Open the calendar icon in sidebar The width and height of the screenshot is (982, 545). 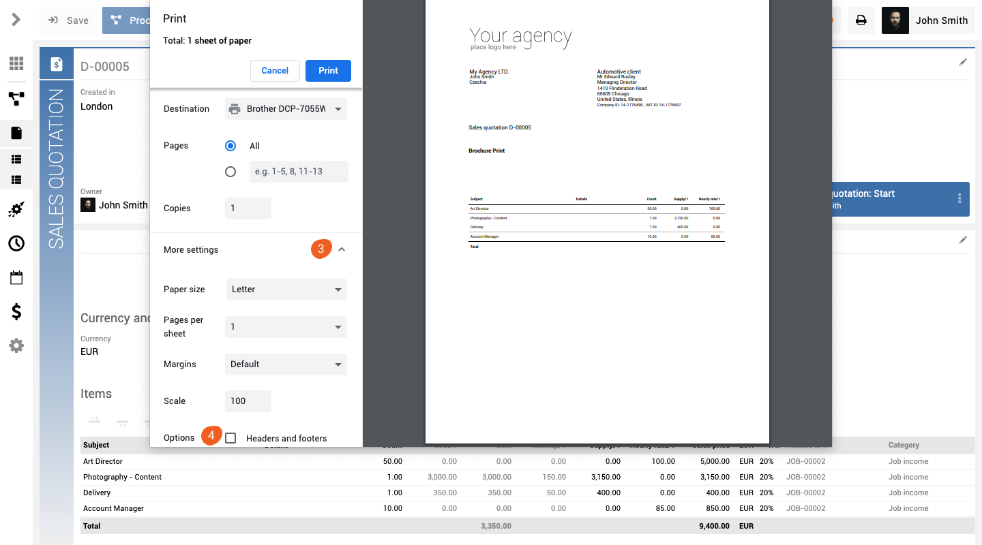click(x=16, y=277)
